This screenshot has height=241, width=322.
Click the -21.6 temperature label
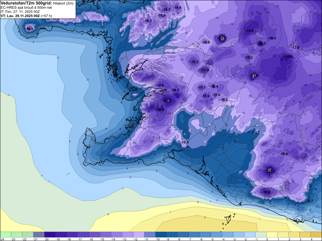(254, 76)
